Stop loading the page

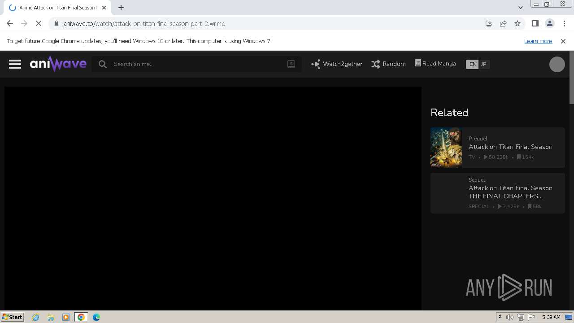click(39, 23)
